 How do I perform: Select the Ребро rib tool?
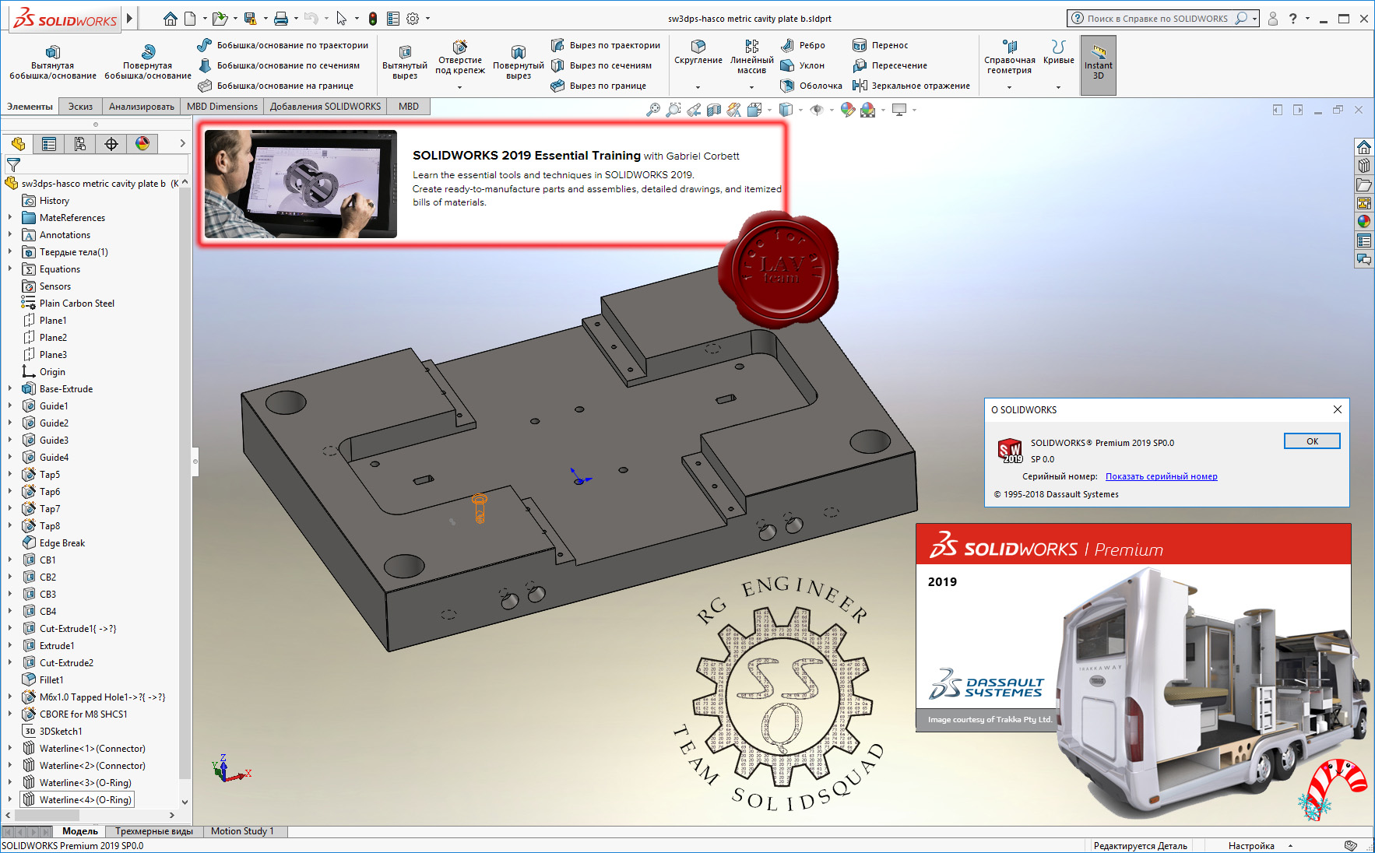tap(803, 45)
